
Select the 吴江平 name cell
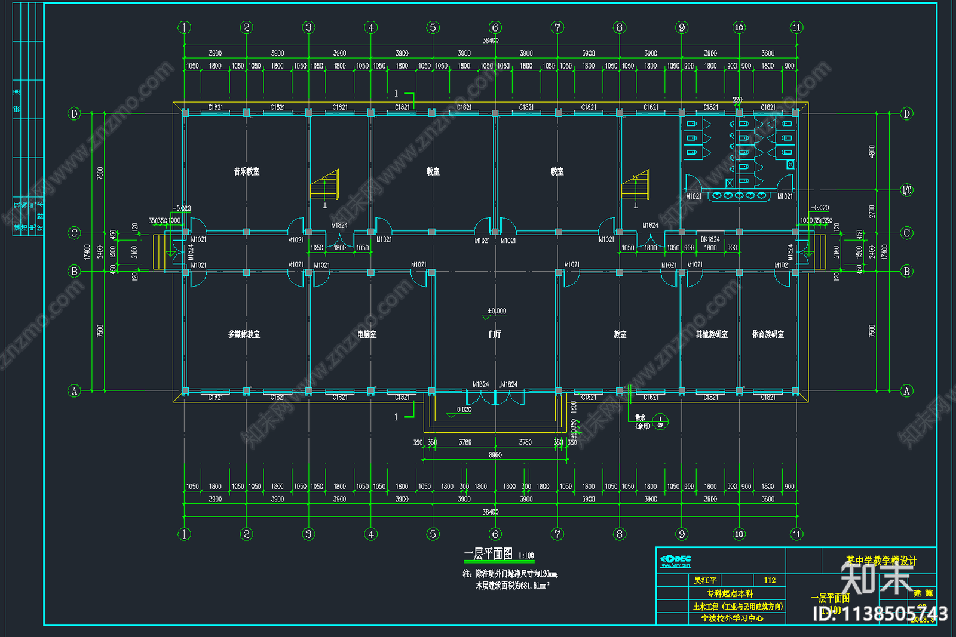pyautogui.click(x=705, y=580)
